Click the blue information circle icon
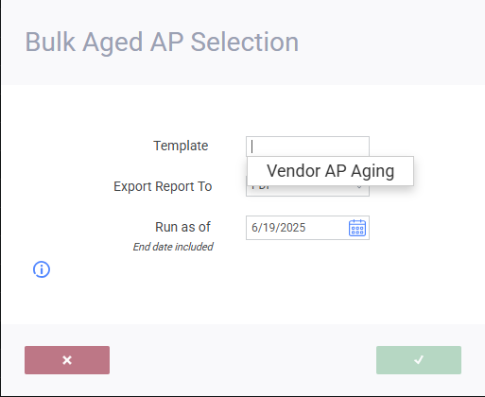 click(42, 269)
